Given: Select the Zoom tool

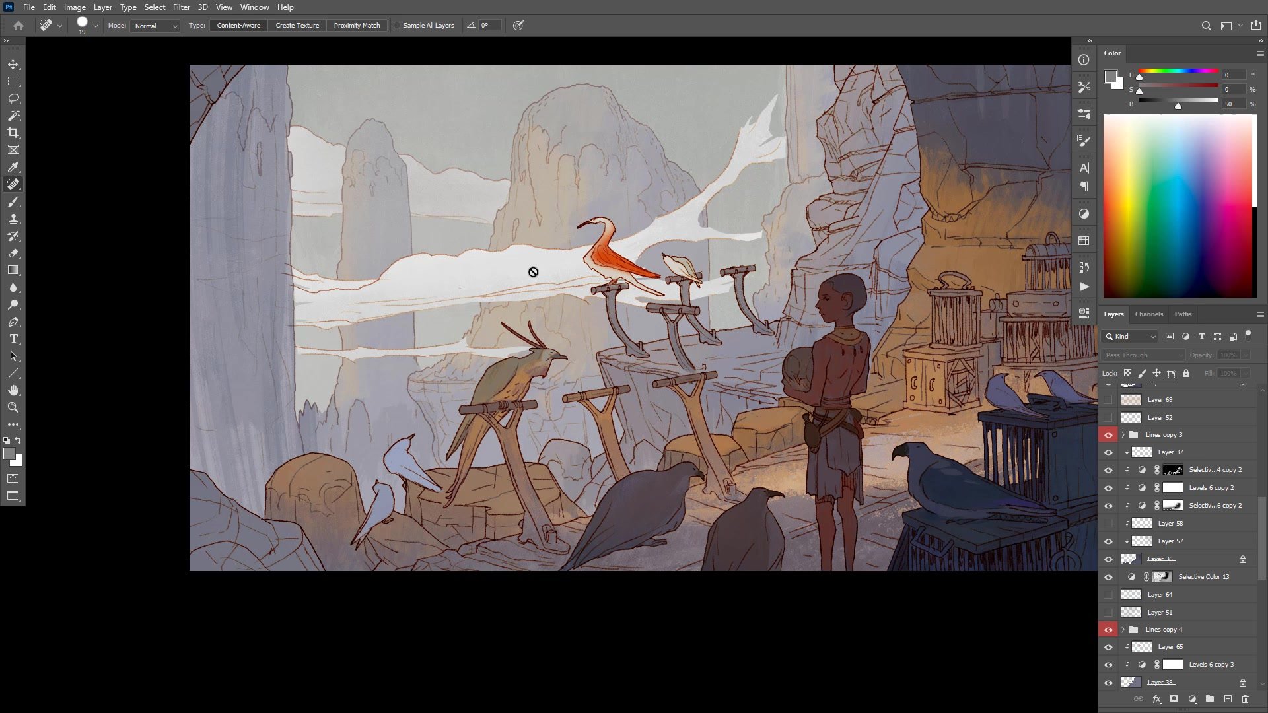Looking at the screenshot, I should coord(13,407).
